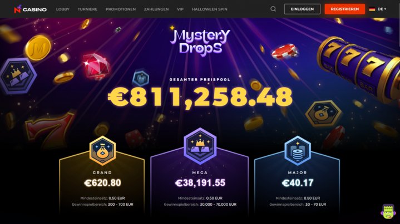Image resolution: width=400 pixels, height=224 pixels.
Task: Click the Mystery Drops title logo
Action: (x=200, y=42)
